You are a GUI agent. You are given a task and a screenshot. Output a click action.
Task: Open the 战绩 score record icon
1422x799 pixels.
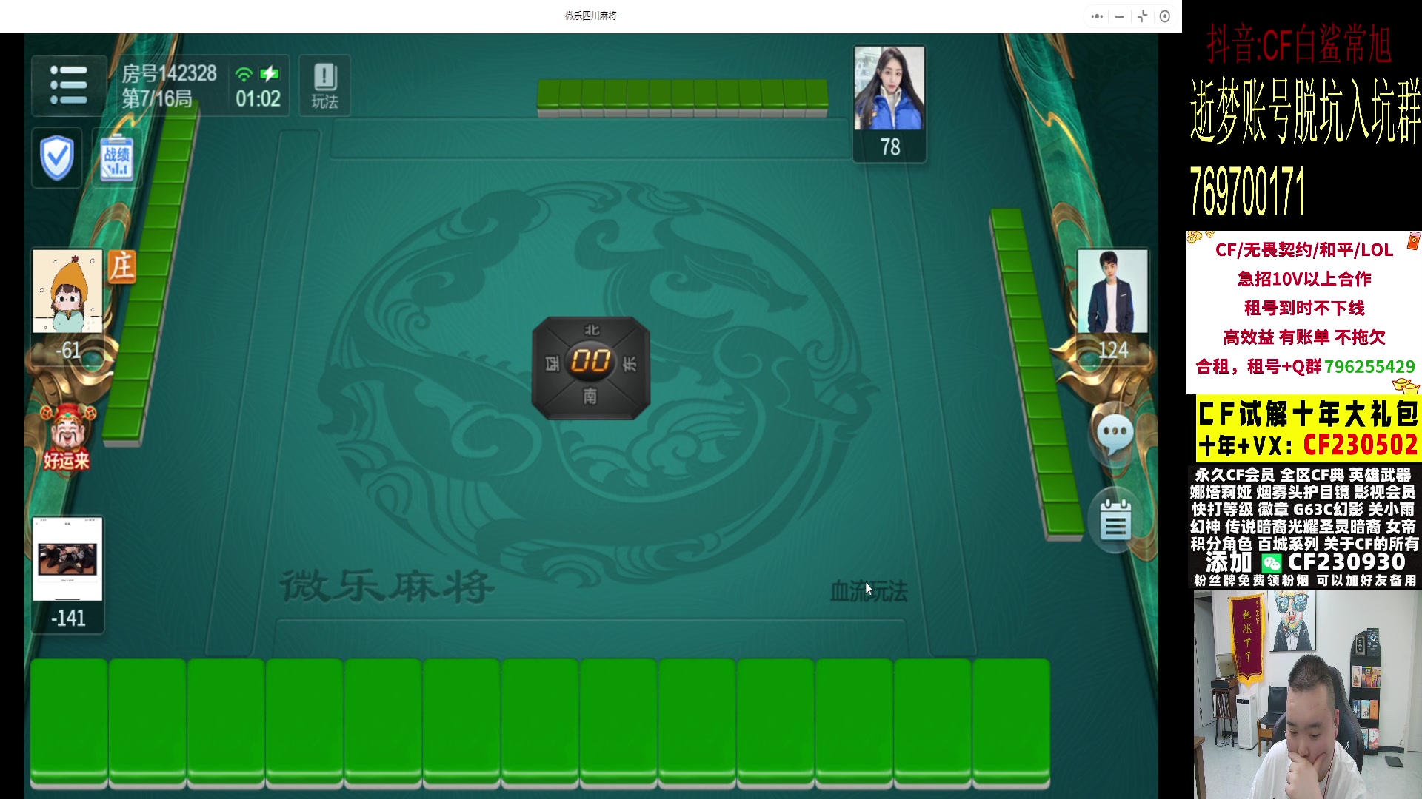[x=116, y=158]
